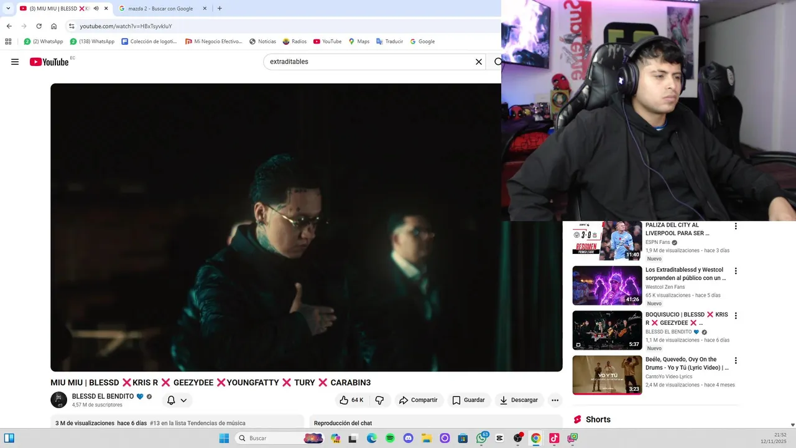
Task: Open options for Los Extraditablessd video
Action: (736, 271)
